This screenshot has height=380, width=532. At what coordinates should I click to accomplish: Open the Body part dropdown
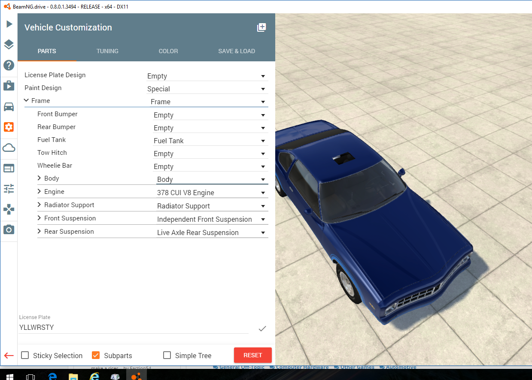[212, 179]
